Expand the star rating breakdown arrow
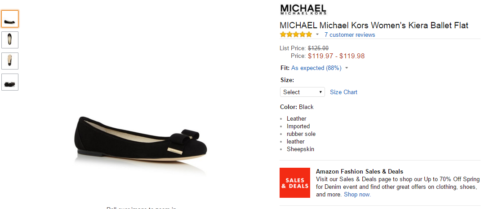The image size is (494, 209). [x=317, y=35]
